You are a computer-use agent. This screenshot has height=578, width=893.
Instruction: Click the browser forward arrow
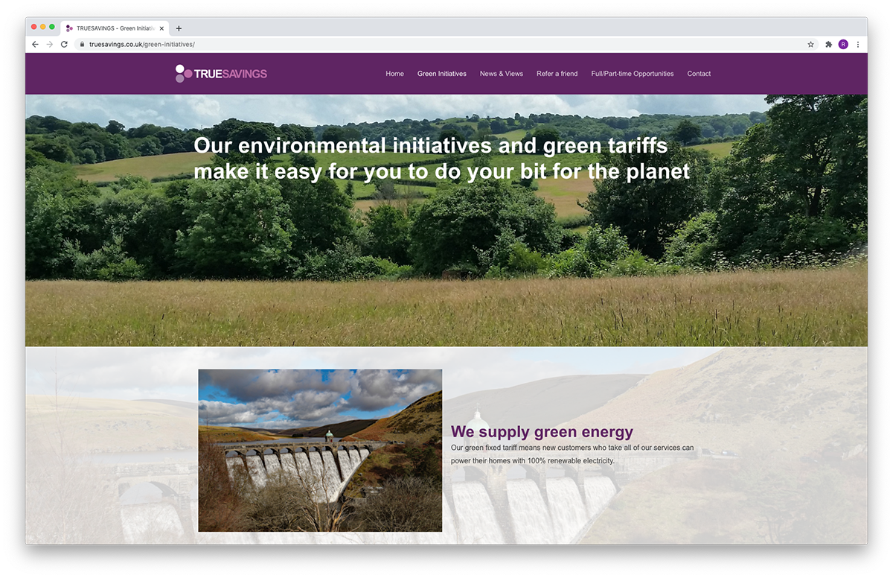50,45
